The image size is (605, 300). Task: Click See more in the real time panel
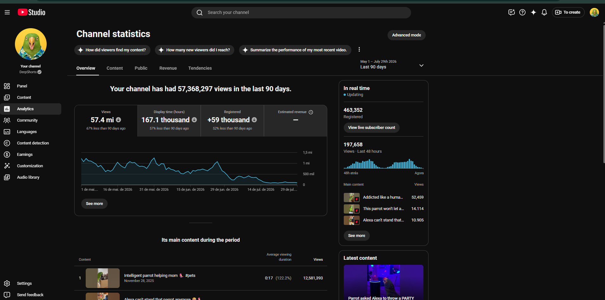point(357,236)
